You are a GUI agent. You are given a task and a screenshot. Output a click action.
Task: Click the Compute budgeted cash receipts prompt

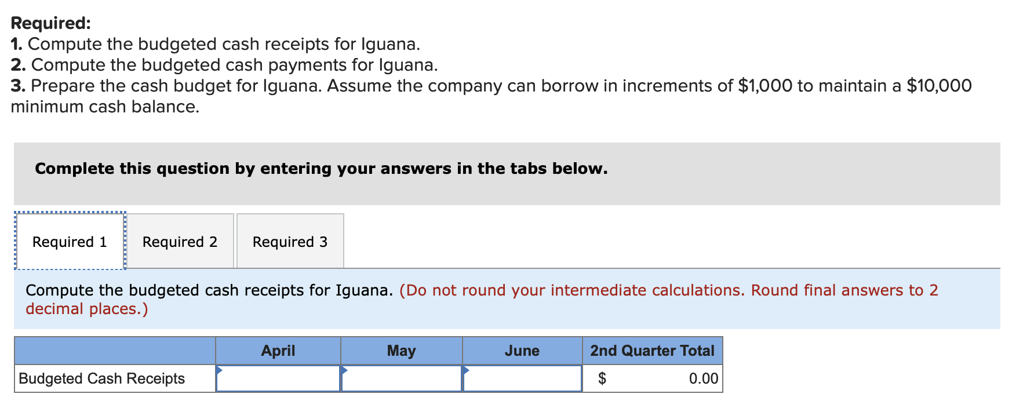tap(209, 290)
